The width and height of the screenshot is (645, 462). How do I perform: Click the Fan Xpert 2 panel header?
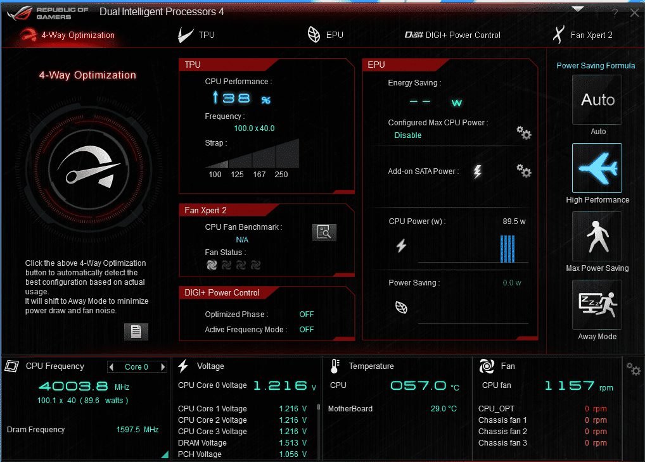click(229, 210)
